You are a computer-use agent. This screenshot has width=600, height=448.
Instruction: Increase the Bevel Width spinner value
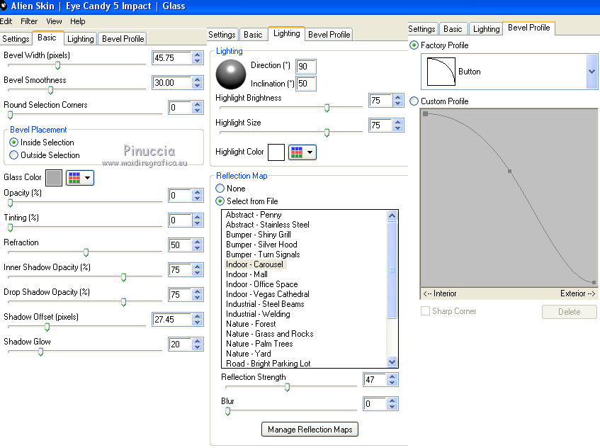(x=197, y=55)
